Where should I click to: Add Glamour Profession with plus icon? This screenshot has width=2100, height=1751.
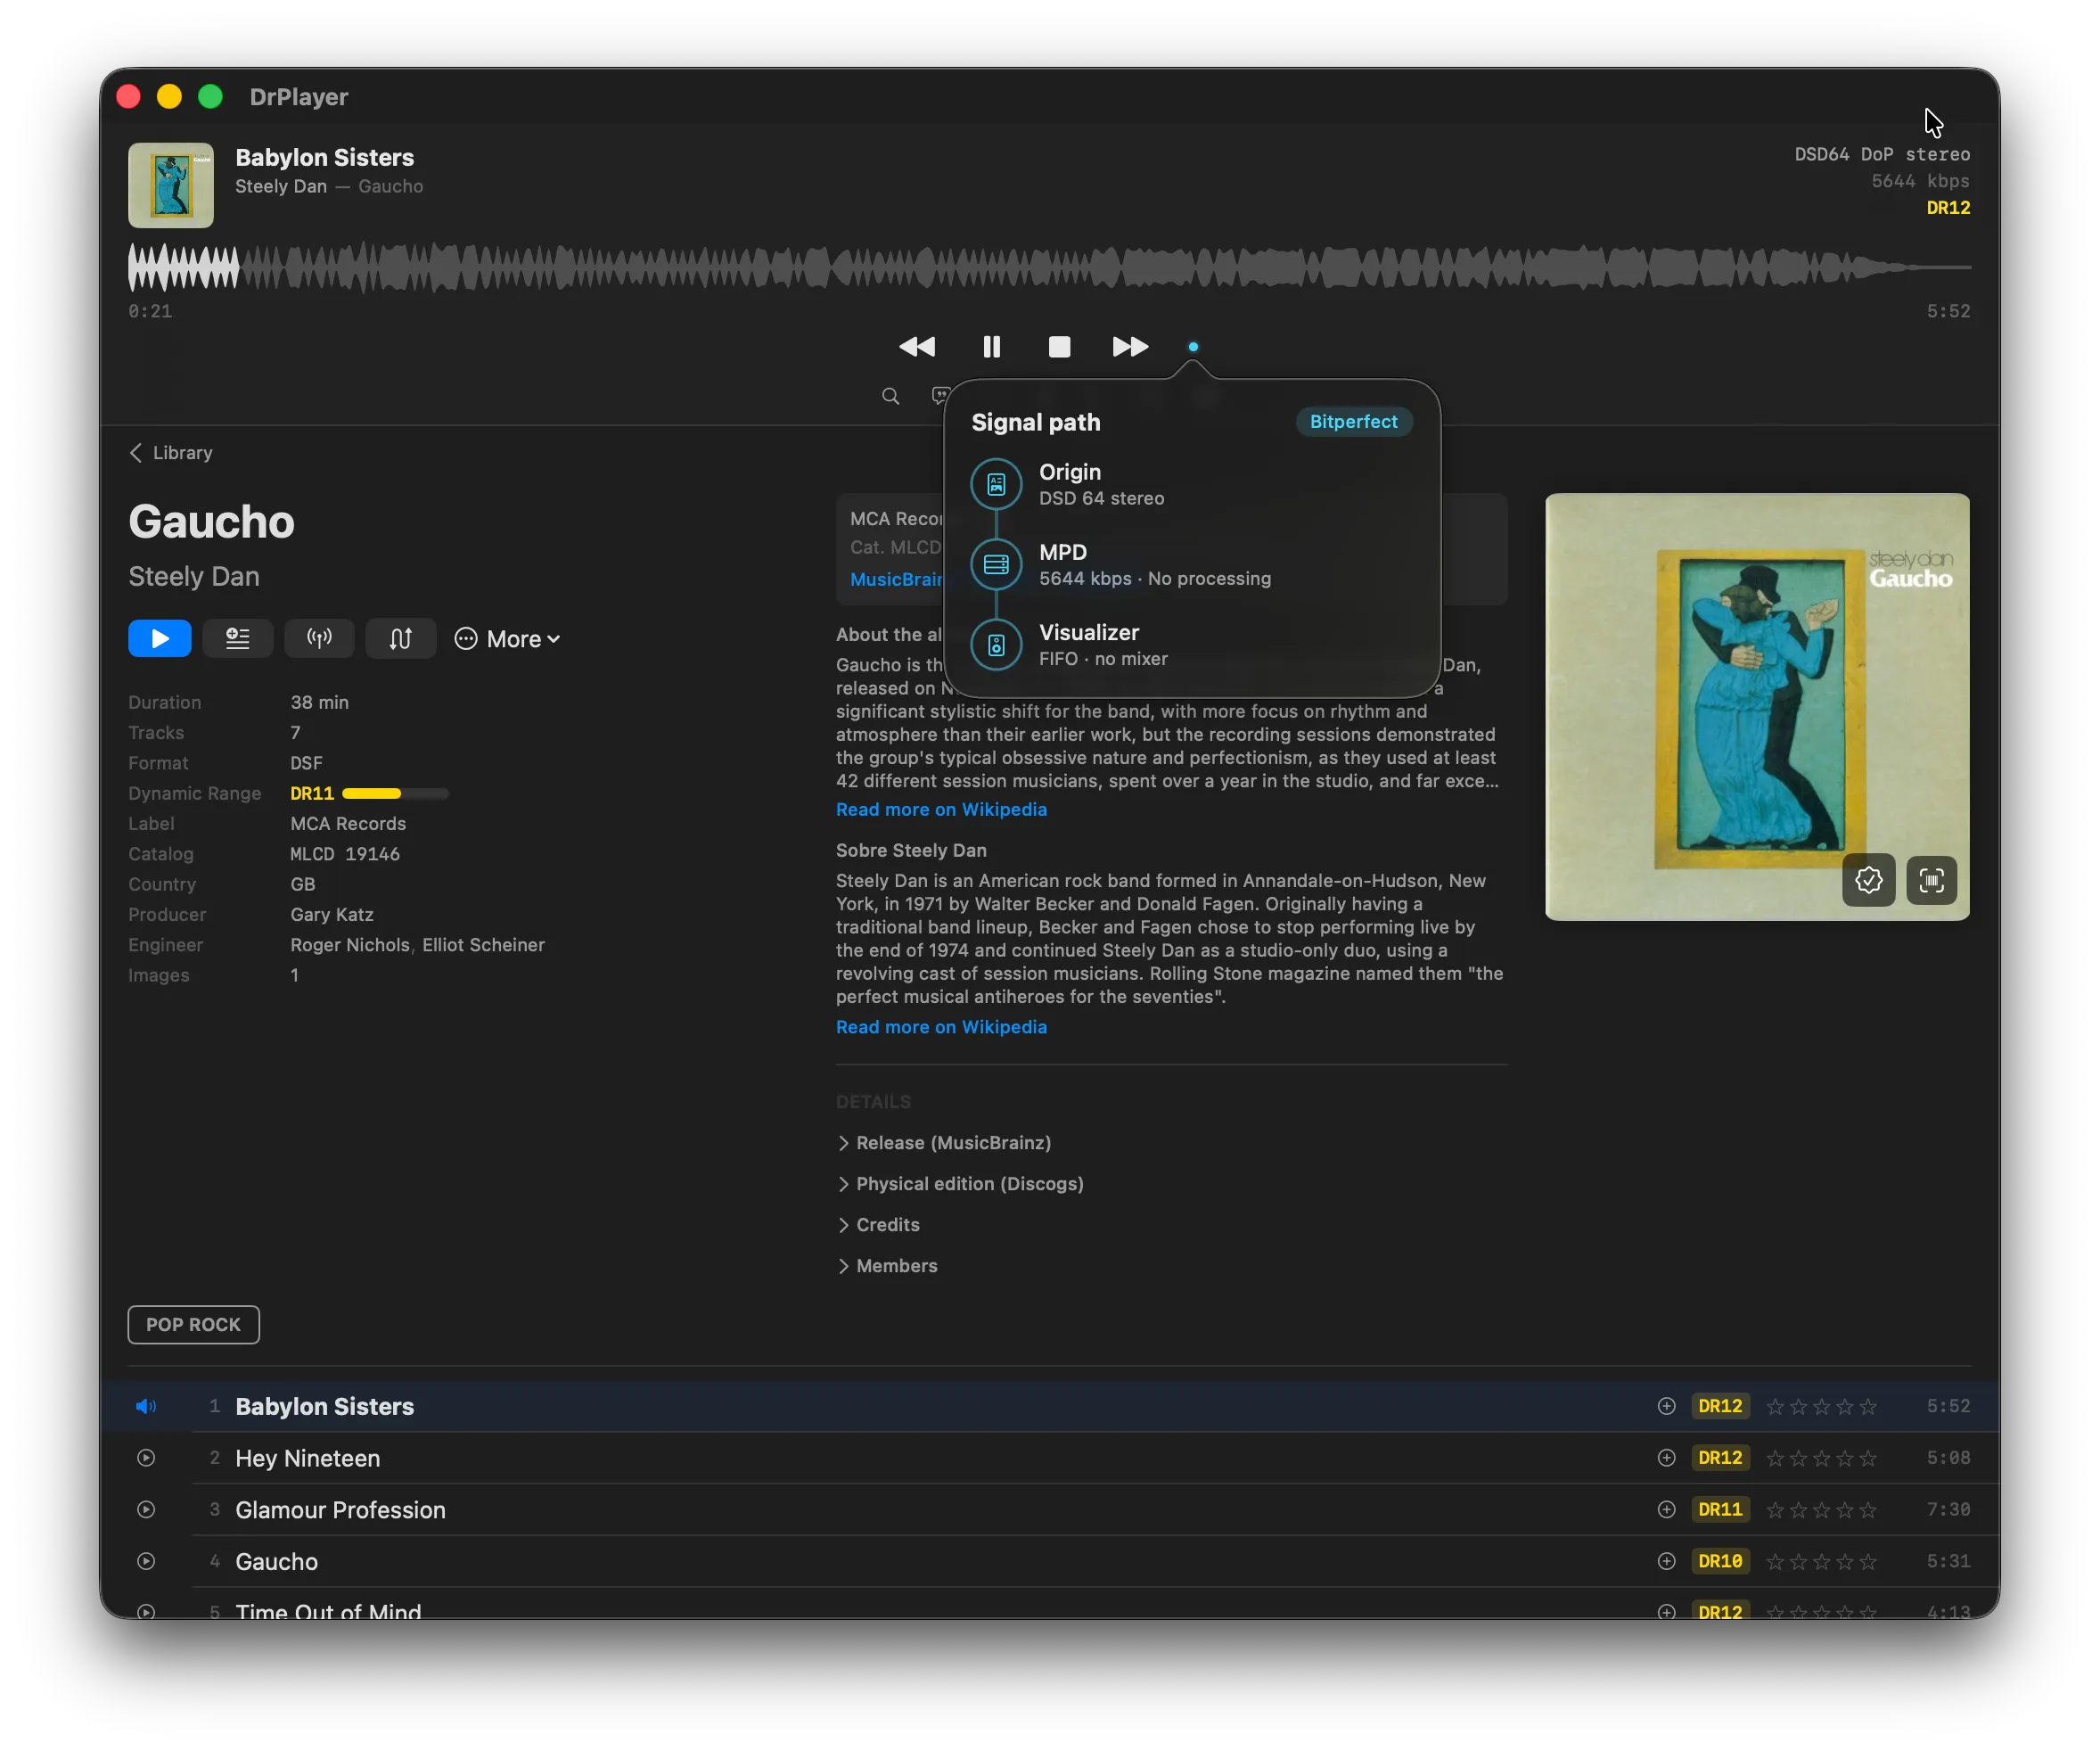[x=1666, y=1510]
